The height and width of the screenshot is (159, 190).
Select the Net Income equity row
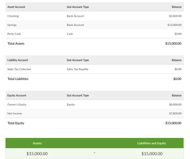tap(95, 113)
